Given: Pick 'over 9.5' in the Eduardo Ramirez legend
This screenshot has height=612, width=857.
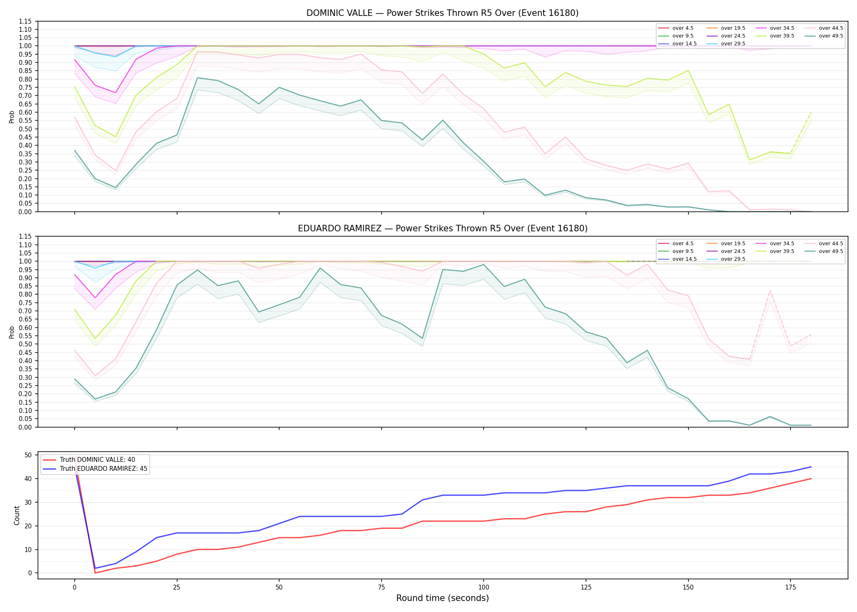Looking at the screenshot, I should tap(683, 251).
